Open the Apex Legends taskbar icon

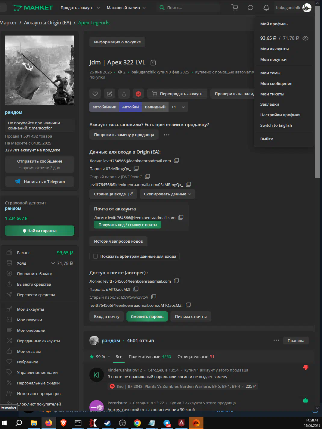pyautogui.click(x=181, y=423)
